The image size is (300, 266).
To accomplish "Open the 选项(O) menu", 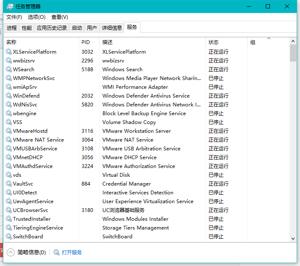I will click(37, 17).
